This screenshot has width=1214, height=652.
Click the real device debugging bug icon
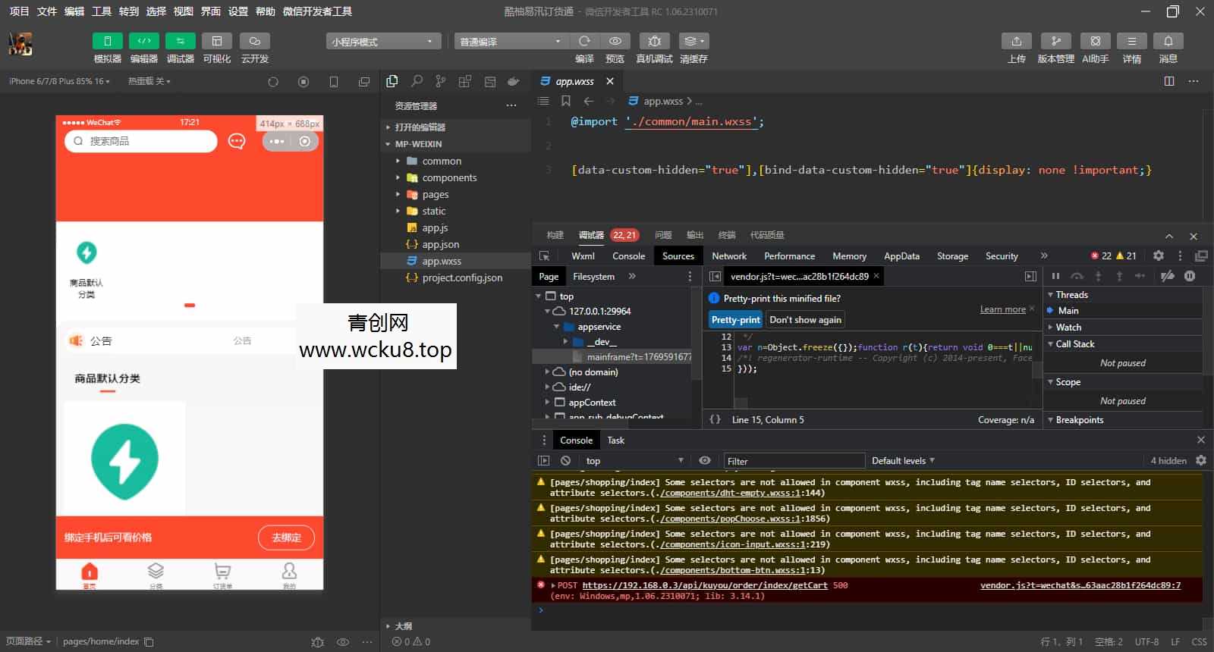654,42
